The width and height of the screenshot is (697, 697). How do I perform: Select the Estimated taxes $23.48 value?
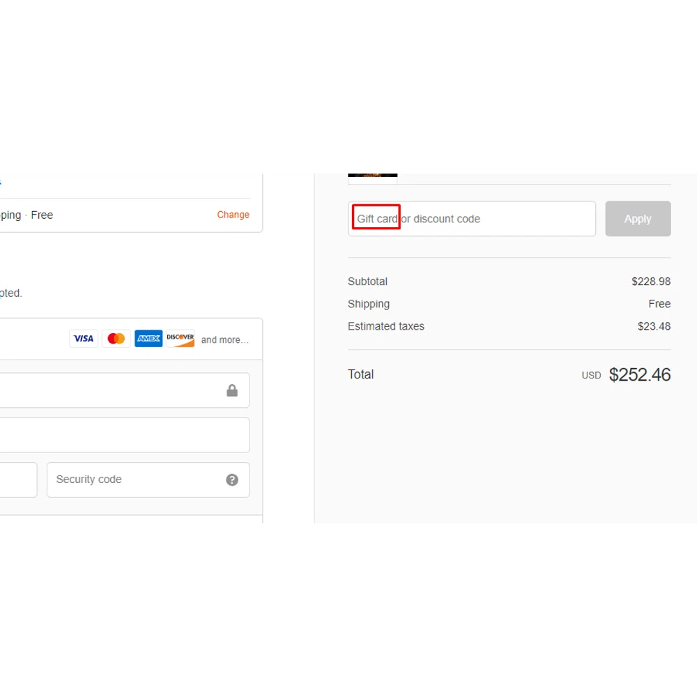[654, 326]
